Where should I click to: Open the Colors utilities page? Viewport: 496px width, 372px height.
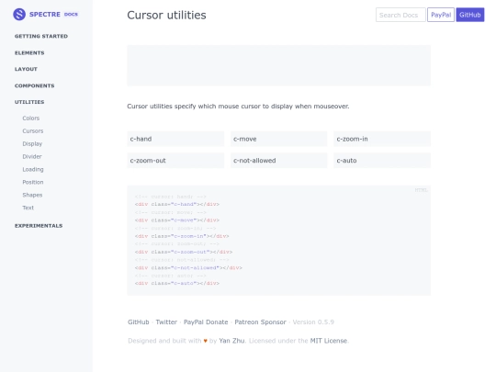pyautogui.click(x=31, y=118)
